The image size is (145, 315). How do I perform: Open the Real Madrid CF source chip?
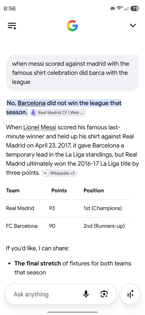[x=58, y=113]
